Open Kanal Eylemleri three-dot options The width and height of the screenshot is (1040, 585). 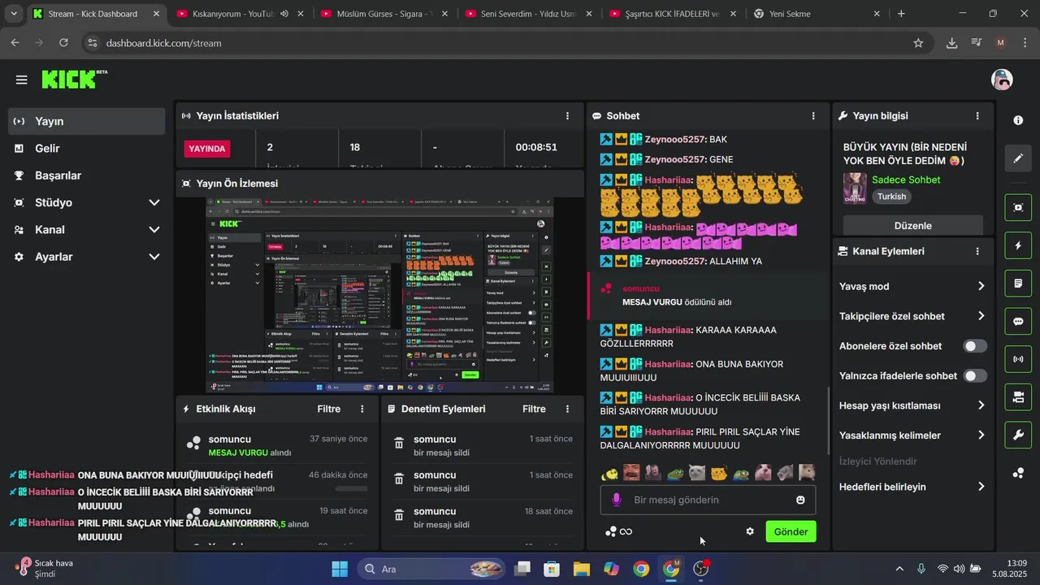coord(977,252)
